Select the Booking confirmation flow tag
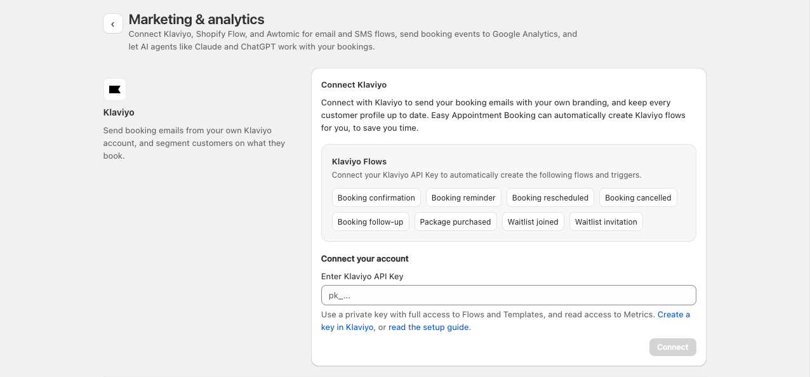The width and height of the screenshot is (810, 377). coord(376,197)
